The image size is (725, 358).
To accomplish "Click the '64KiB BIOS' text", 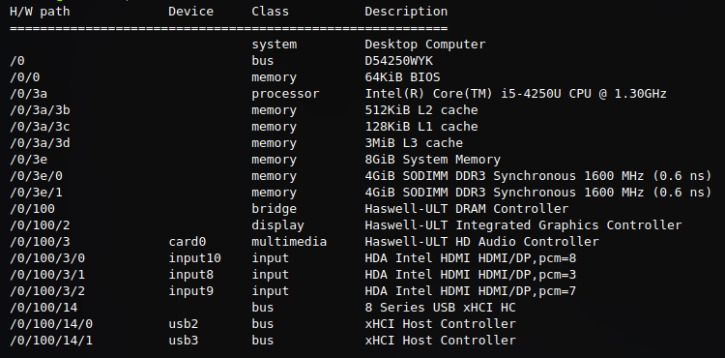I will pos(402,77).
